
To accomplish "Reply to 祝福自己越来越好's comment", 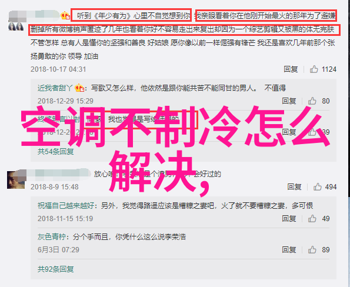I will coord(289,219).
